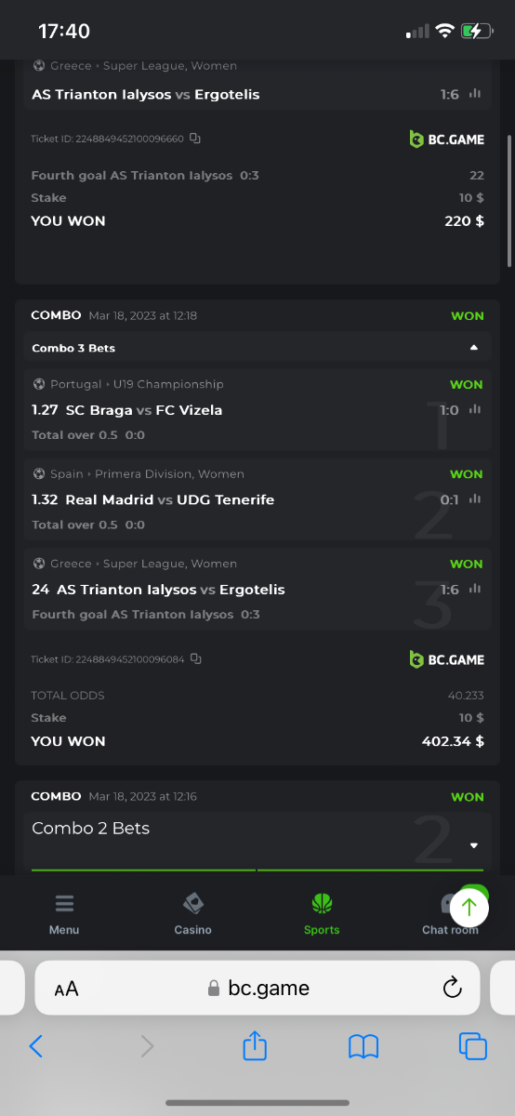This screenshot has height=1116, width=515.
Task: Open the Safari share sheet icon
Action: click(x=256, y=1045)
